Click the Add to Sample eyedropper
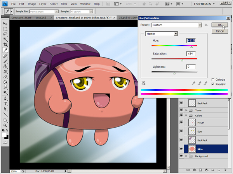 (199, 83)
